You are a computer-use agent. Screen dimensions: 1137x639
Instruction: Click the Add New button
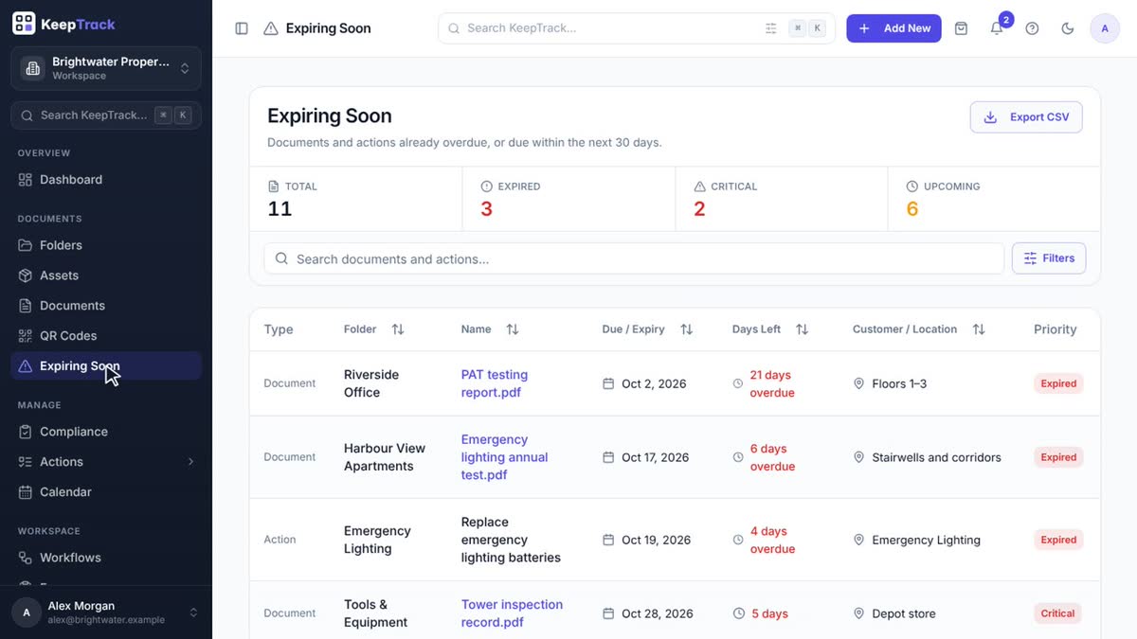(x=893, y=28)
